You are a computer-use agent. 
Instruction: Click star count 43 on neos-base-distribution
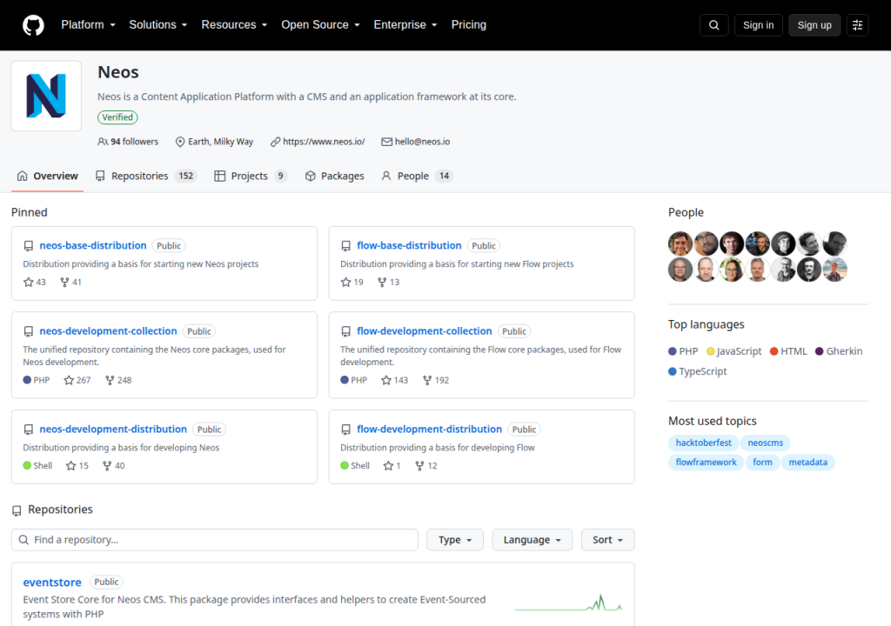(x=35, y=283)
